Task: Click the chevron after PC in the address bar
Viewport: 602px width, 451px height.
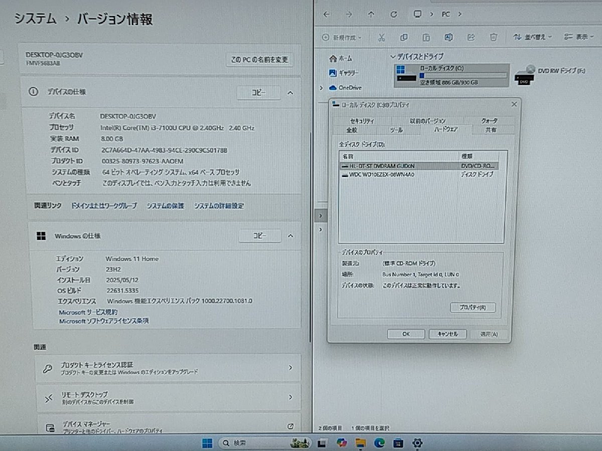Action: (460, 14)
